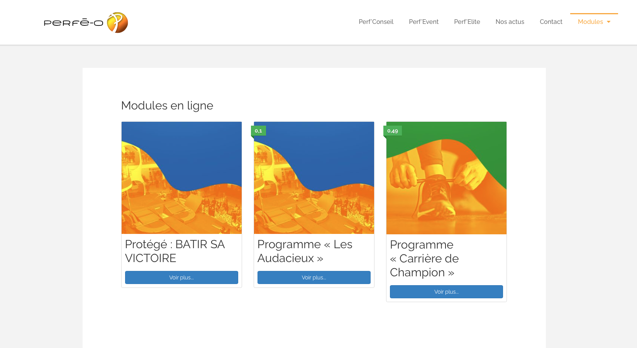Click the 0,49 price badge
Image resolution: width=637 pixels, height=348 pixels.
tap(393, 131)
